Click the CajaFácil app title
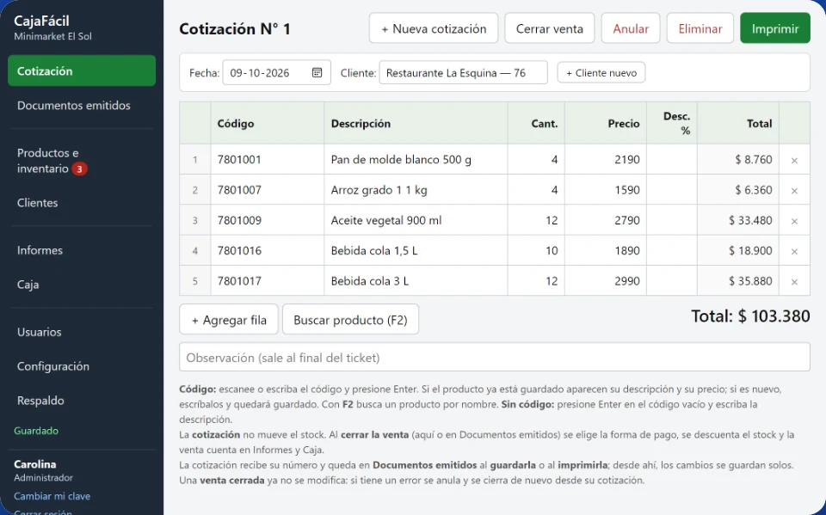826x515 pixels. click(x=41, y=21)
